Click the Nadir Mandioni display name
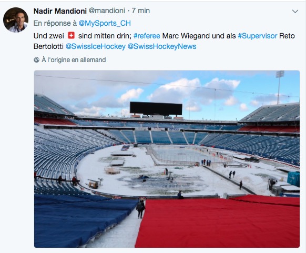This screenshot has height=253, width=306. [60, 11]
